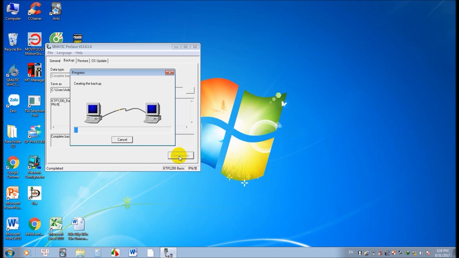Open the Help menu in ProSave
Screen dimensions: 459x258
[79, 53]
